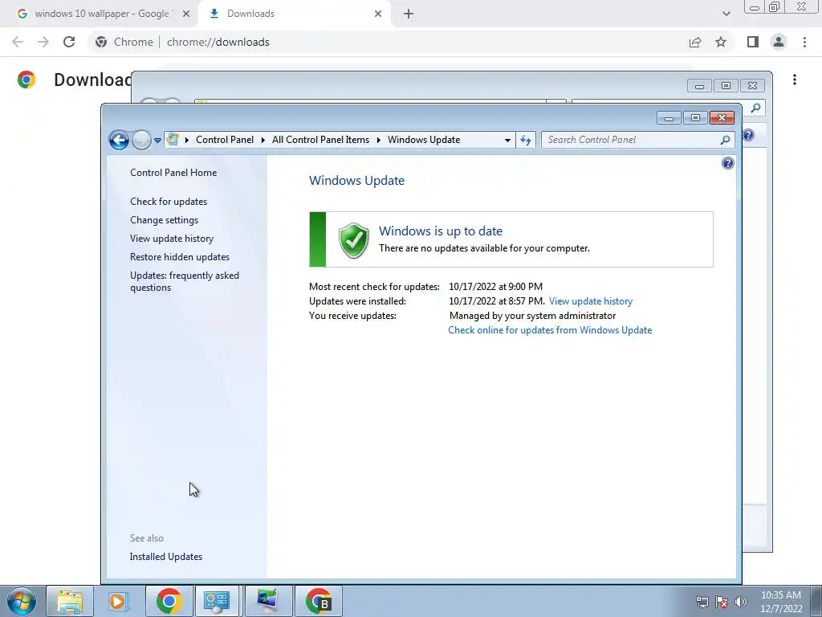The width and height of the screenshot is (822, 617).
Task: Open Help via blue question mark icon
Action: tap(727, 163)
